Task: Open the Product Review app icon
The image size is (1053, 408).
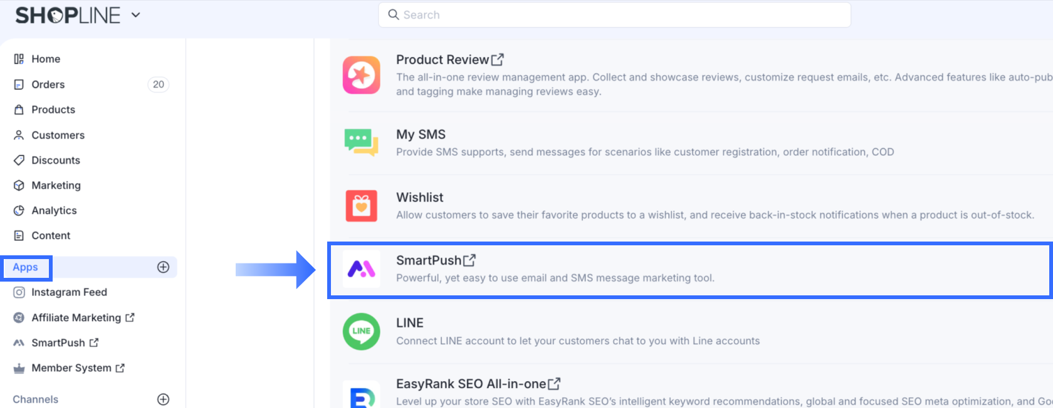Action: coord(361,75)
